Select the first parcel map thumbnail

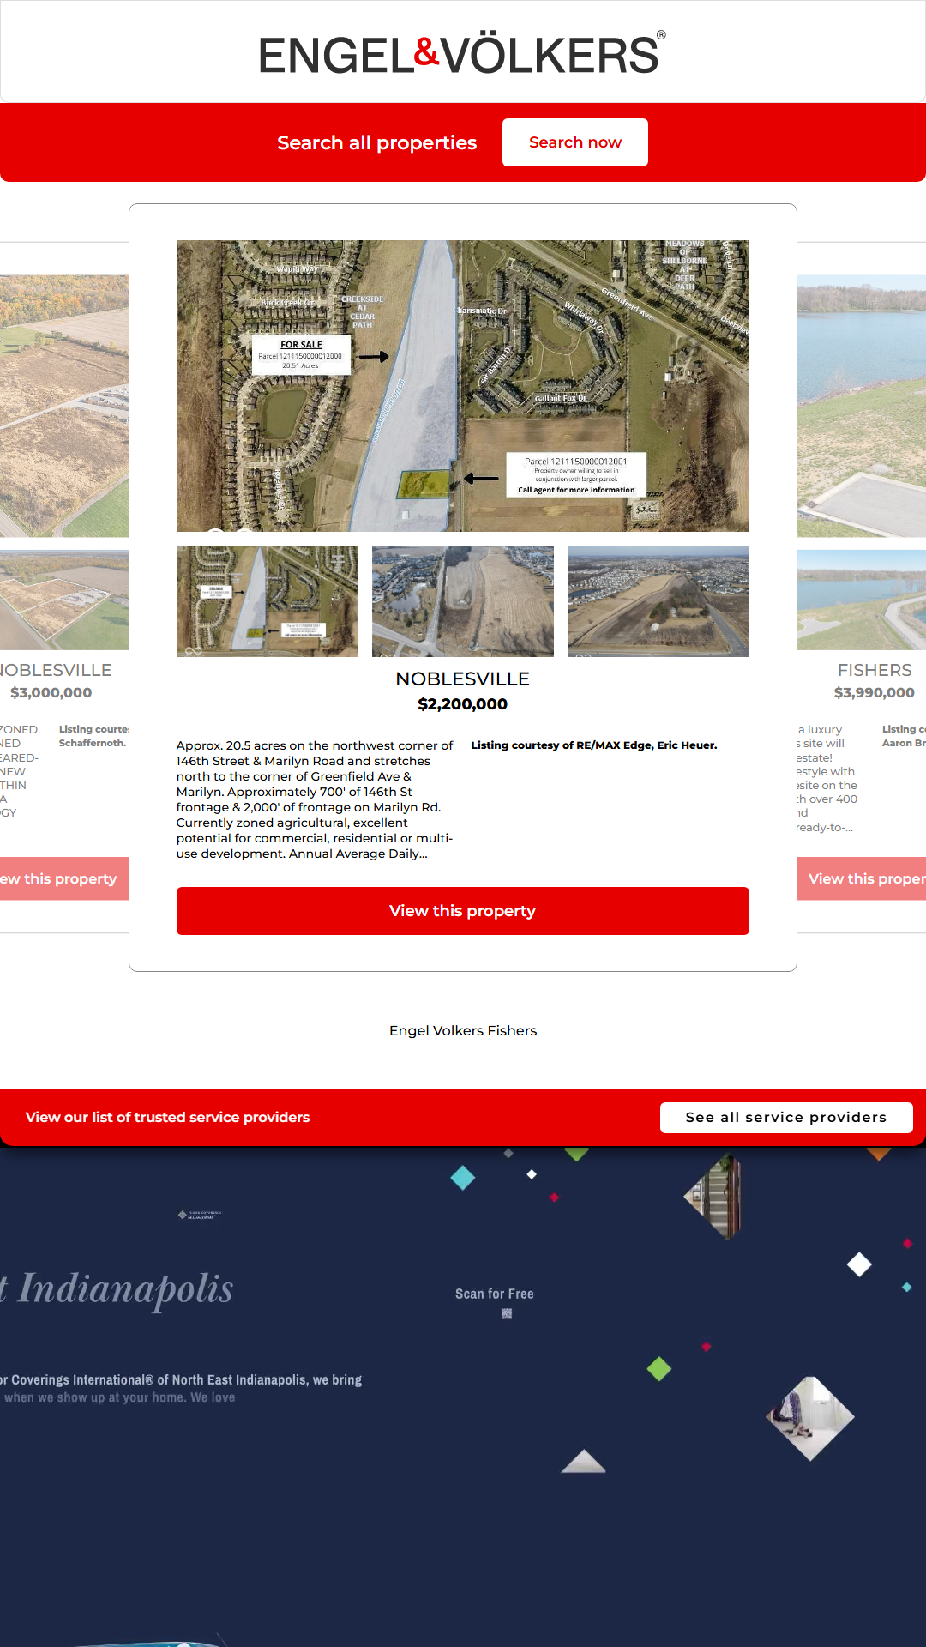pyautogui.click(x=268, y=601)
